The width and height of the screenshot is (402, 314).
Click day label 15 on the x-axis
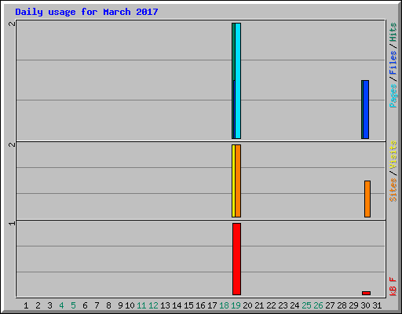click(x=188, y=305)
